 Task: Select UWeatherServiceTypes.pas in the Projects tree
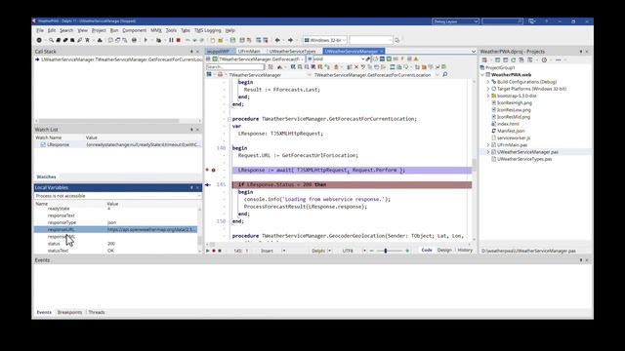point(524,159)
